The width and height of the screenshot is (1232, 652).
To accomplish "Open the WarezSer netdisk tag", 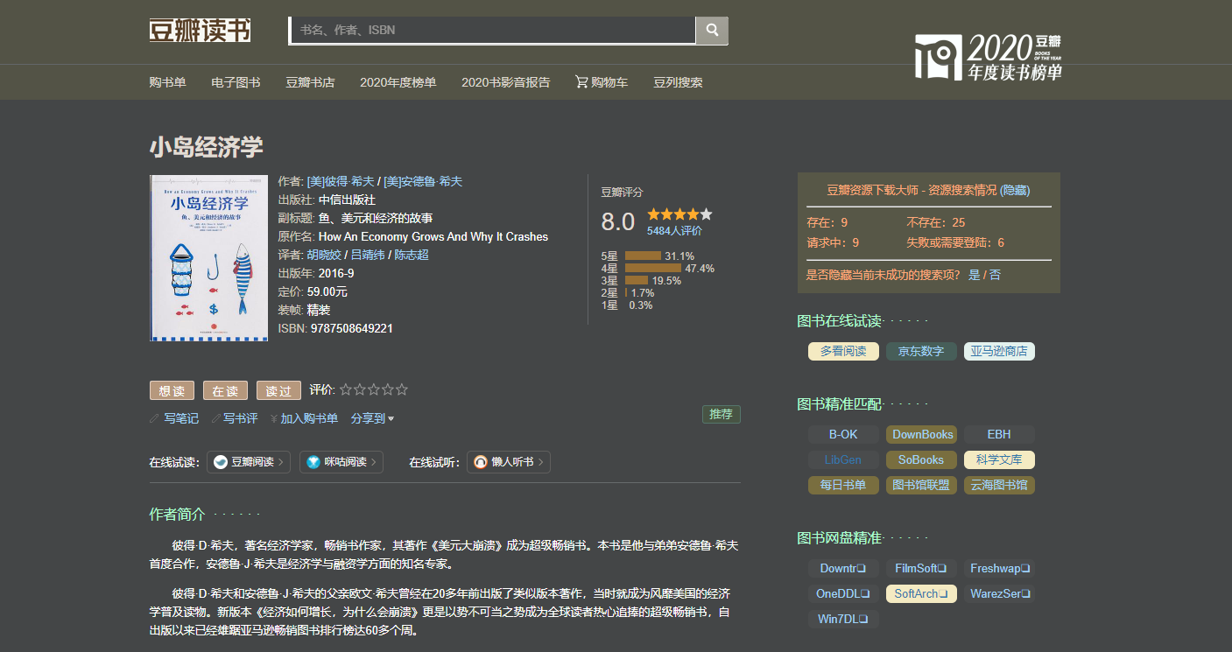I will pyautogui.click(x=999, y=593).
